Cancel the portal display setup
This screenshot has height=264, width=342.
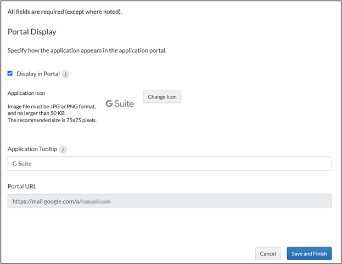268,254
